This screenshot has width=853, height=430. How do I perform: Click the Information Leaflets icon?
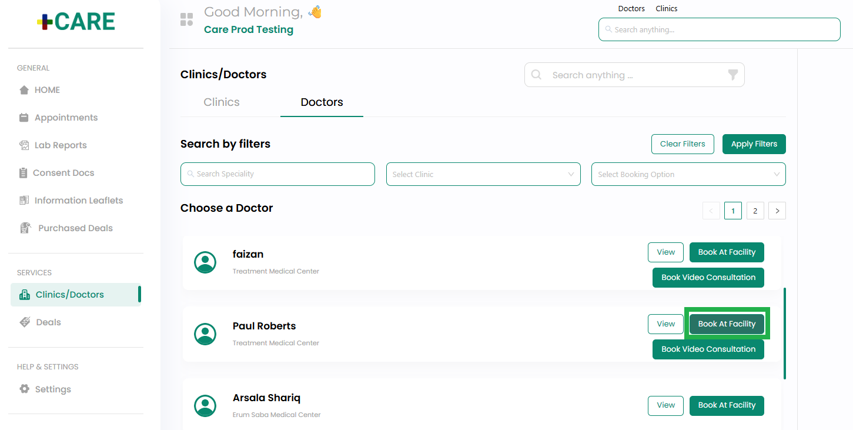point(24,201)
